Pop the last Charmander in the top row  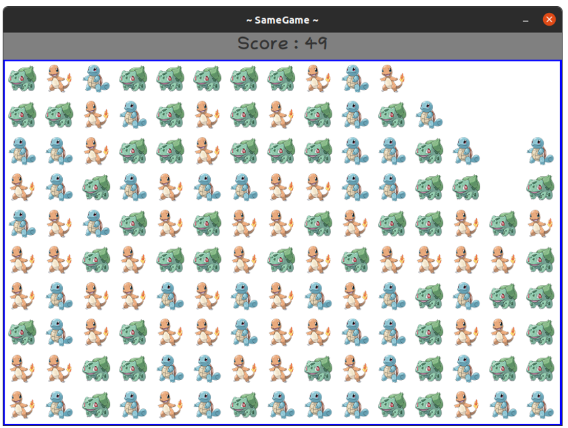(x=391, y=78)
